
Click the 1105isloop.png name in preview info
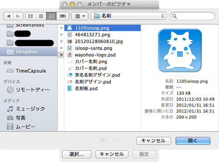click(x=192, y=81)
